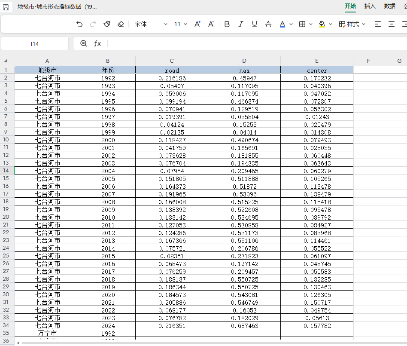This screenshot has height=346, width=407.
Task: Click the fx insert function icon
Action: coord(97,43)
